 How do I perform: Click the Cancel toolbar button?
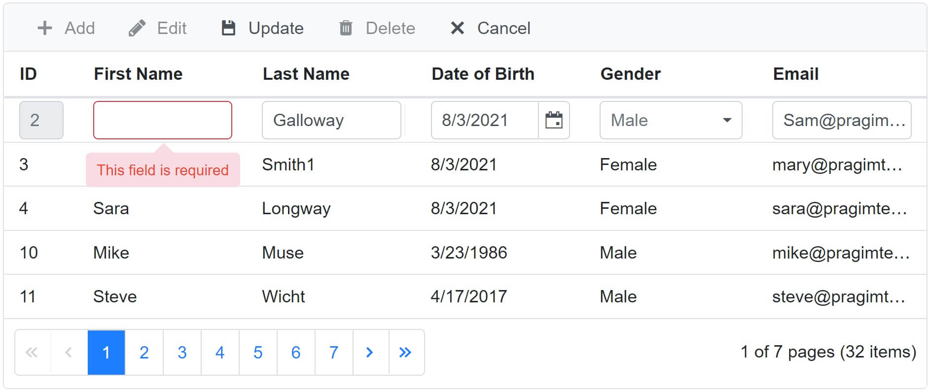tap(491, 28)
